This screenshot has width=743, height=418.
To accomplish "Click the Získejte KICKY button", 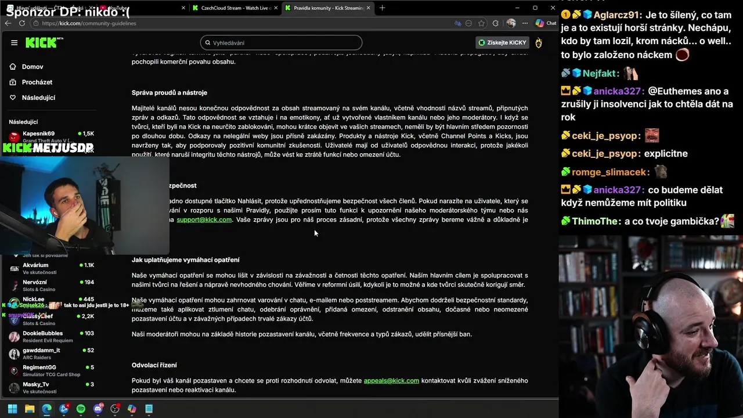I will (x=502, y=42).
